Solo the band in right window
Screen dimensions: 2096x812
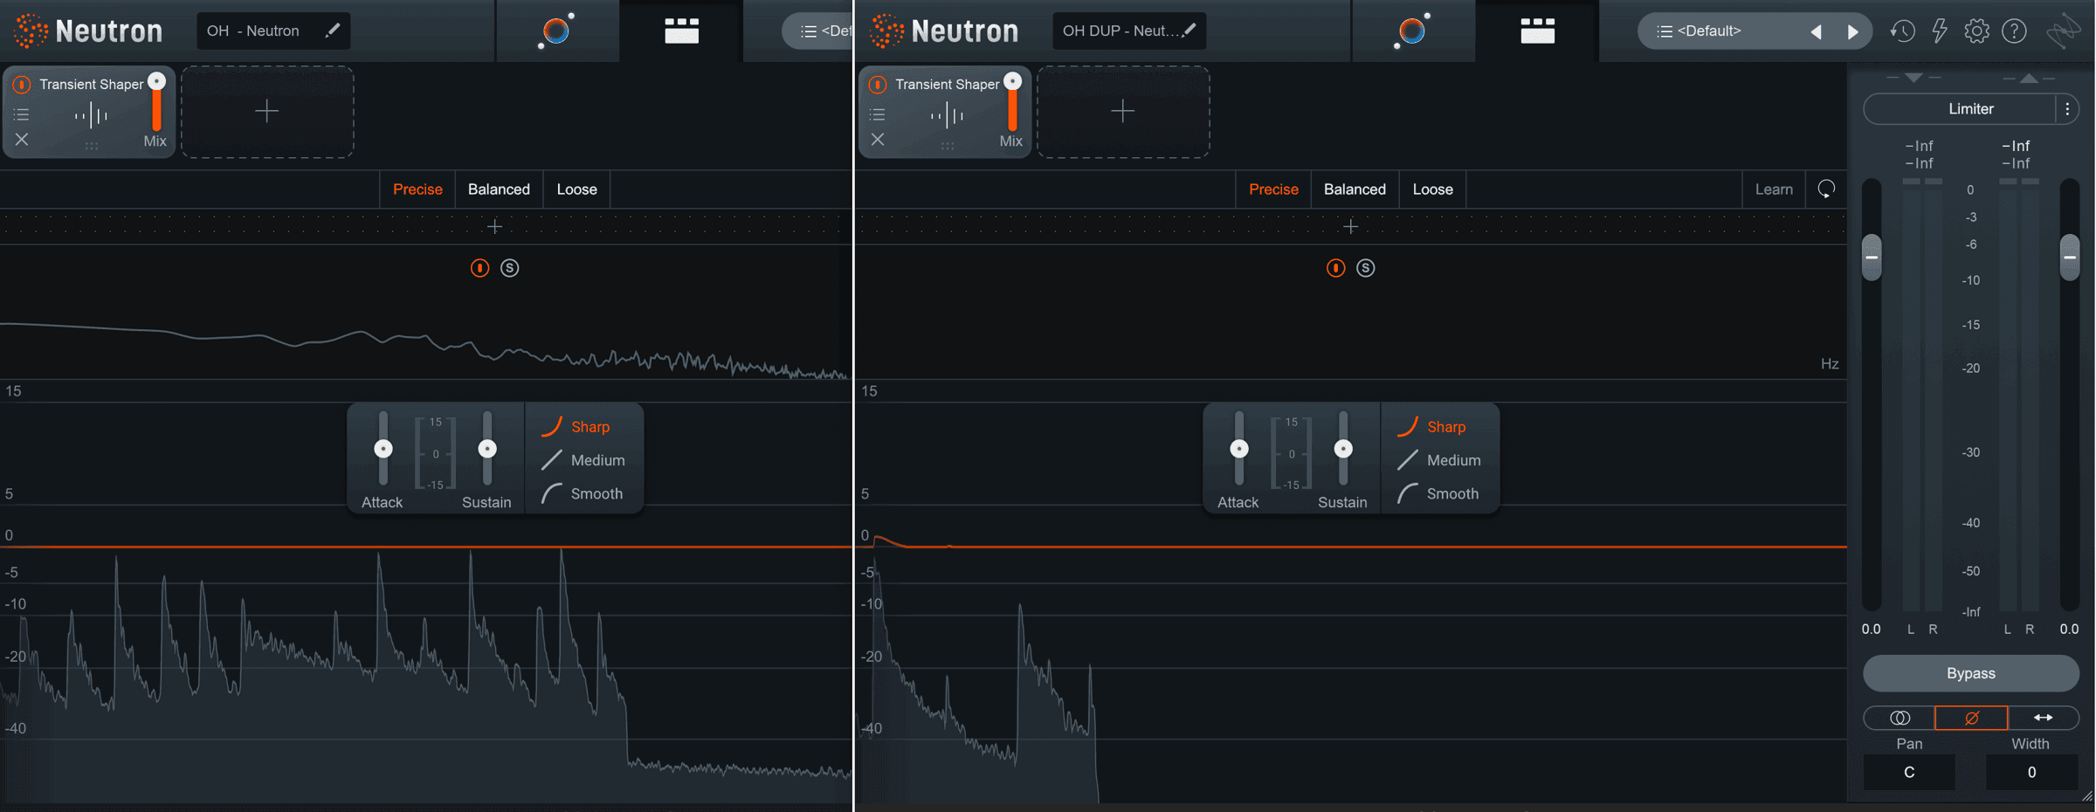click(1366, 268)
